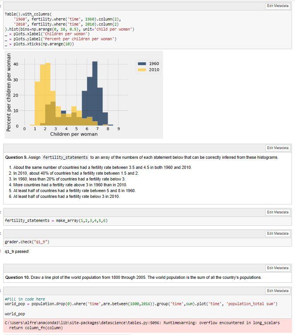
Task: Click the fertility_statements = make_array code line
Action: coord(56,220)
